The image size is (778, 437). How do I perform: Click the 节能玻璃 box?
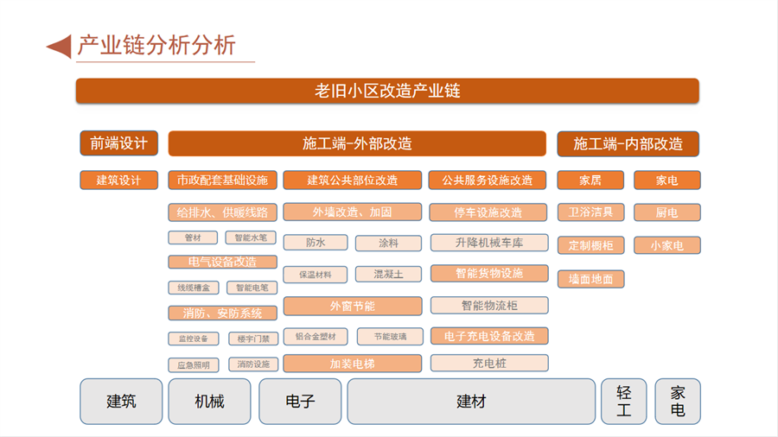pyautogui.click(x=390, y=337)
